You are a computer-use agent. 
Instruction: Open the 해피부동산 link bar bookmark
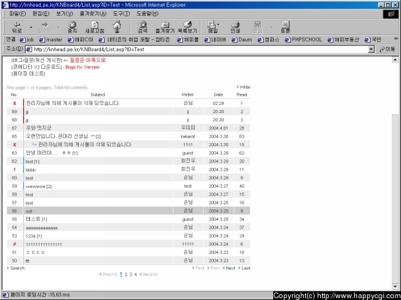(x=343, y=40)
